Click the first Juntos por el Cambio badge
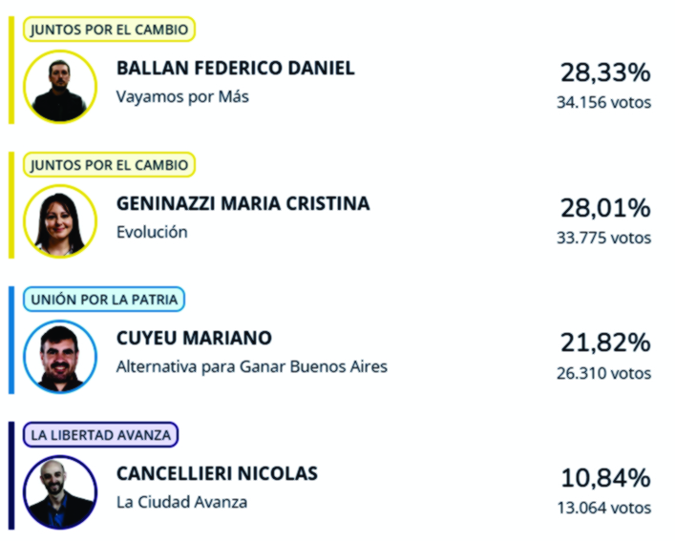Viewport: 675px width, 541px height. click(x=109, y=30)
